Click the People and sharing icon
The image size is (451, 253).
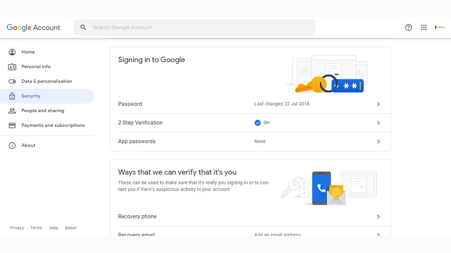pyautogui.click(x=12, y=110)
